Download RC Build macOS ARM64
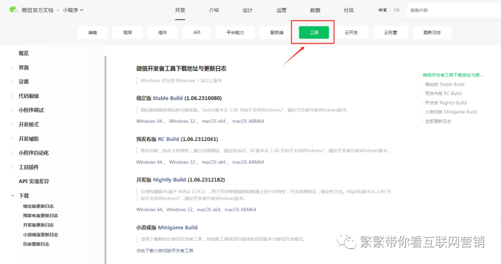The height and width of the screenshot is (264, 501). pos(248,162)
